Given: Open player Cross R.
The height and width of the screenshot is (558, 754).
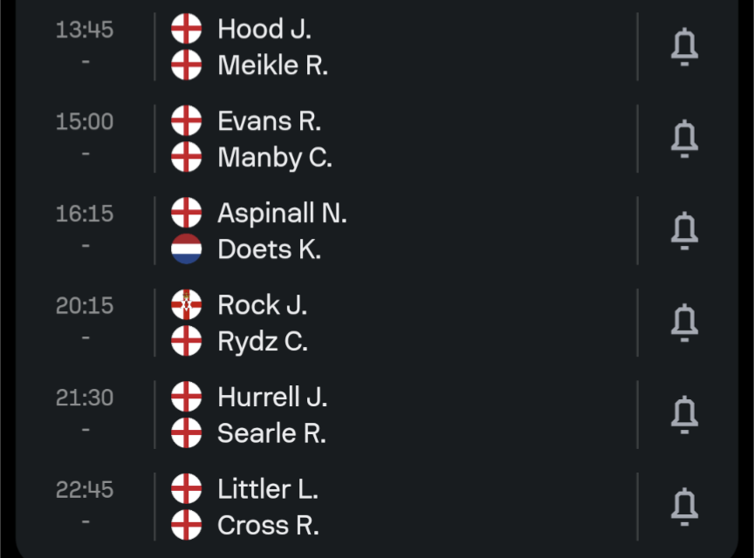Looking at the screenshot, I should [268, 526].
